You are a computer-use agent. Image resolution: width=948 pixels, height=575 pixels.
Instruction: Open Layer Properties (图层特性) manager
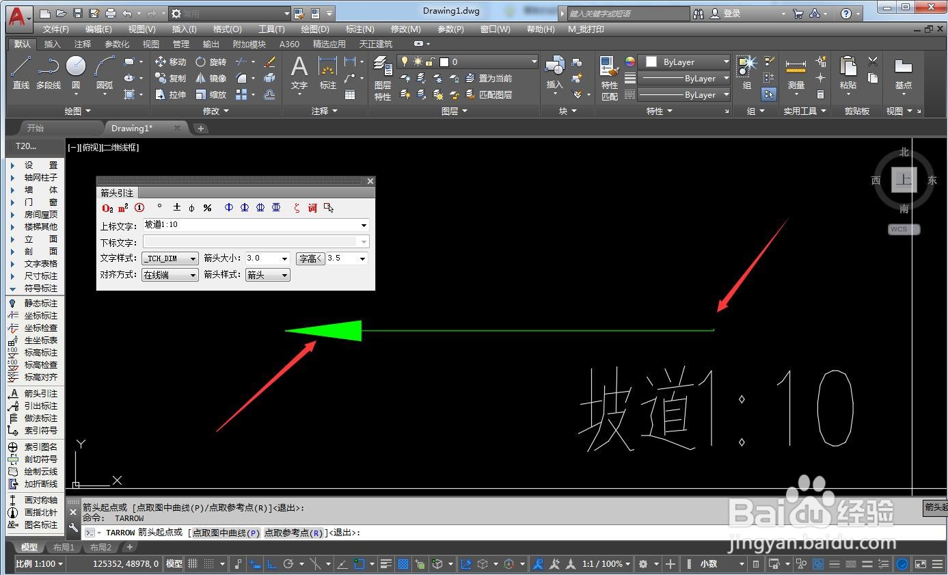click(383, 79)
